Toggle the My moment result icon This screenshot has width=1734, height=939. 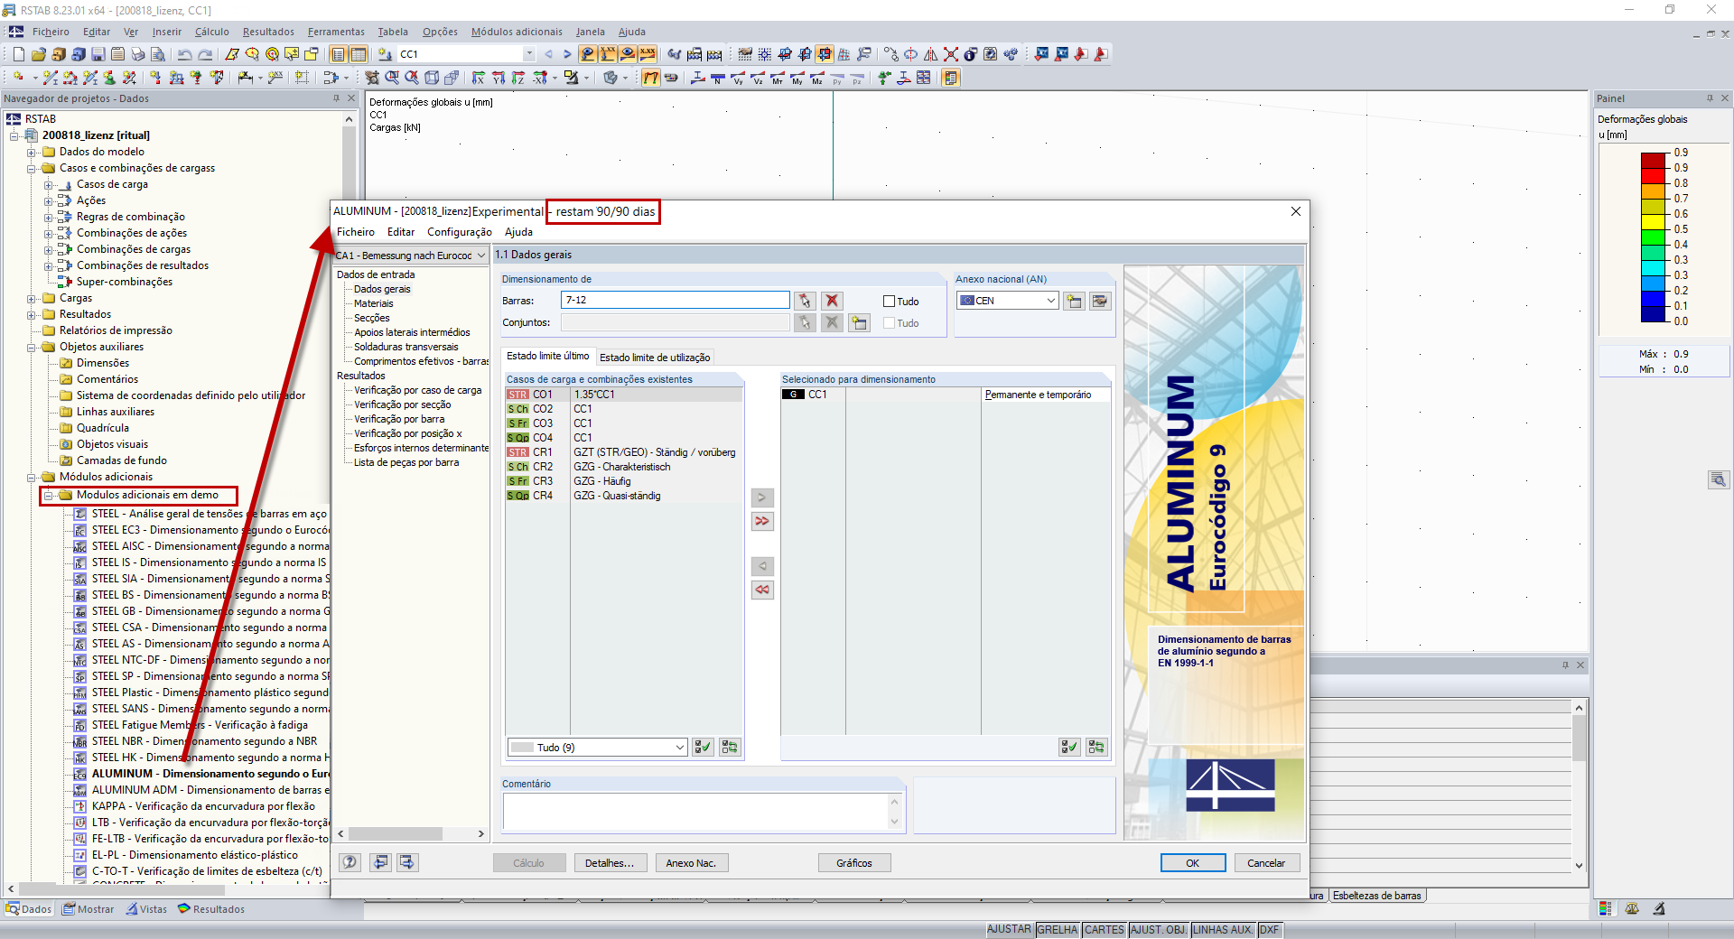[x=797, y=79]
